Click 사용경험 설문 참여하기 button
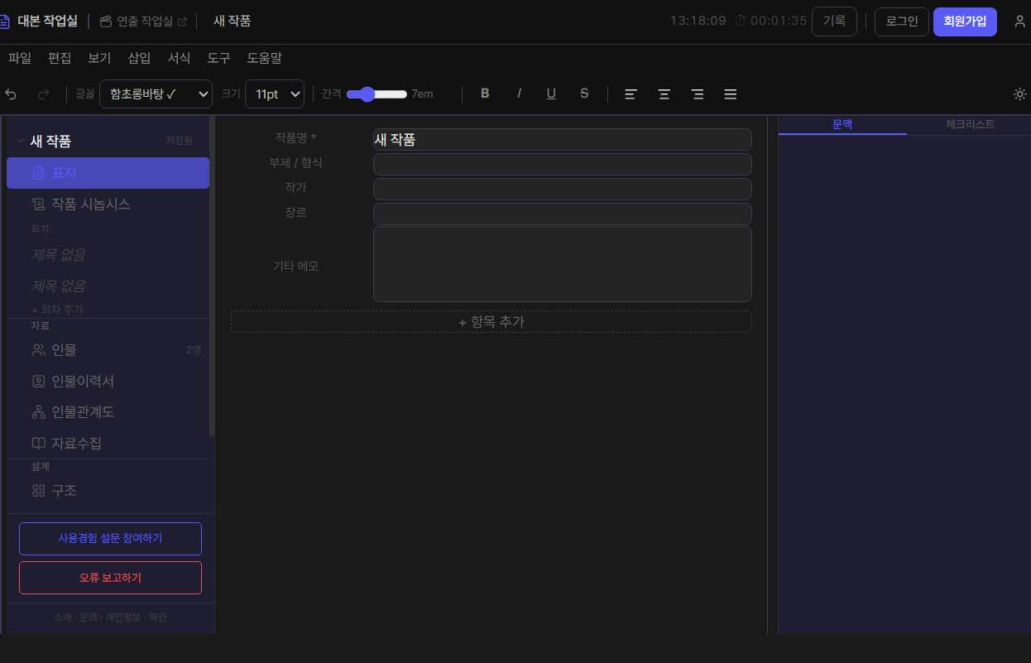 110,539
